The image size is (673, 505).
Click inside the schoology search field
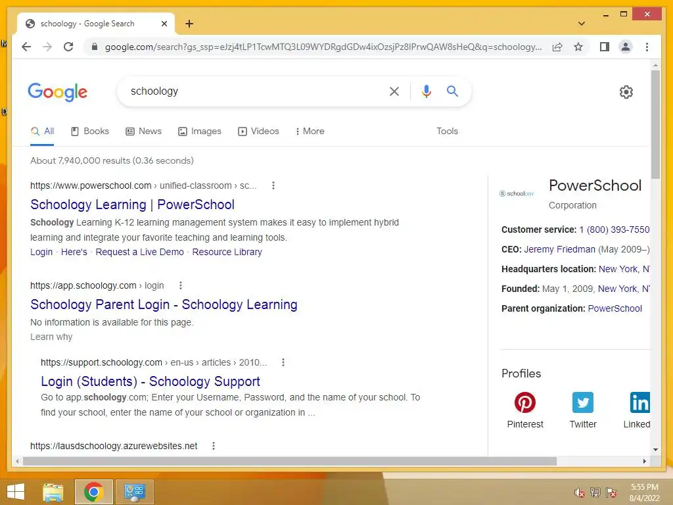[253, 91]
